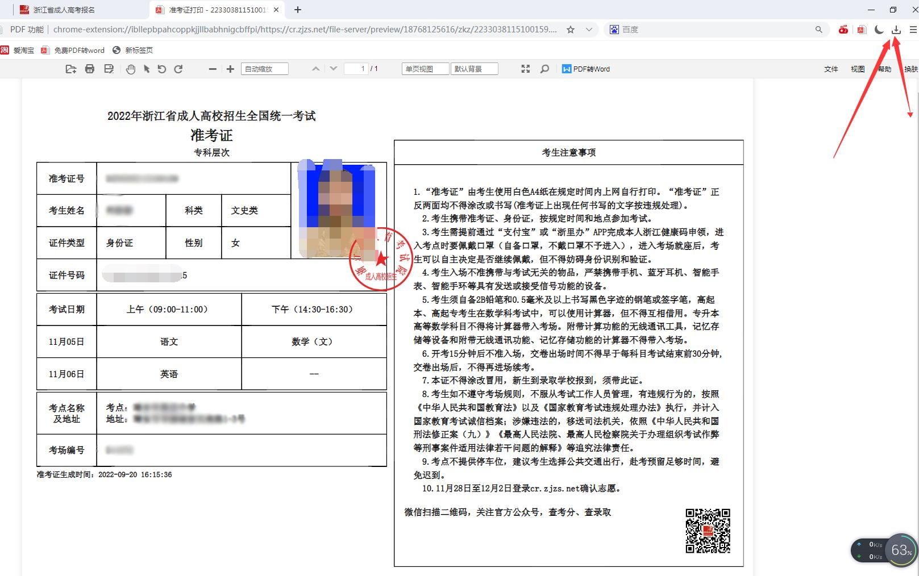Open the print dialog

coord(89,68)
